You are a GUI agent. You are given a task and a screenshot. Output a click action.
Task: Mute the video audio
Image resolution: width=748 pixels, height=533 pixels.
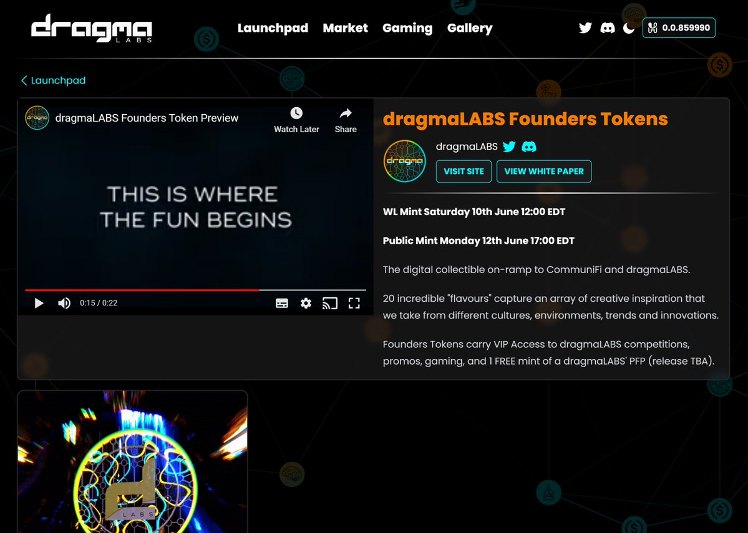pos(64,303)
